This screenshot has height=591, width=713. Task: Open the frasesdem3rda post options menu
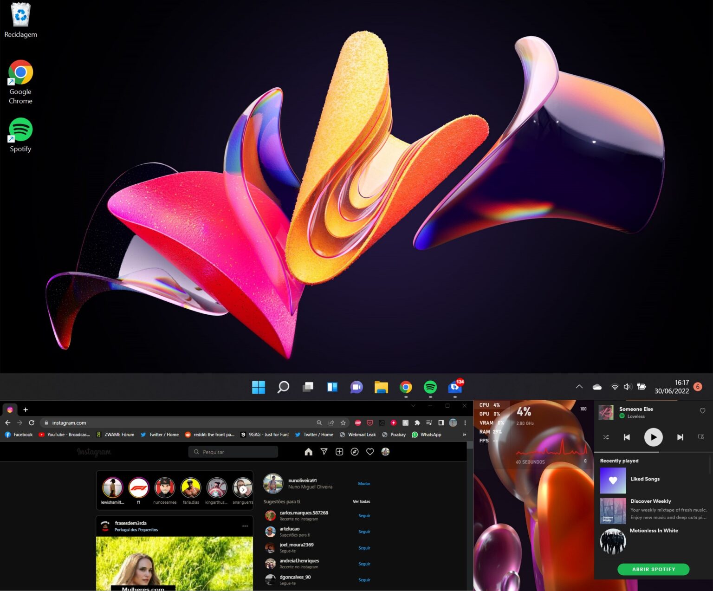245,526
